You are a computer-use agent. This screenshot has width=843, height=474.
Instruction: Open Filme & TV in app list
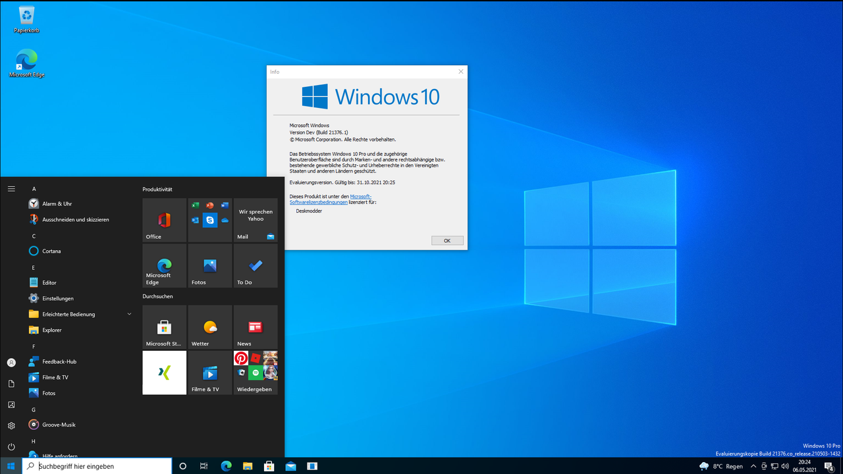[x=79, y=377]
